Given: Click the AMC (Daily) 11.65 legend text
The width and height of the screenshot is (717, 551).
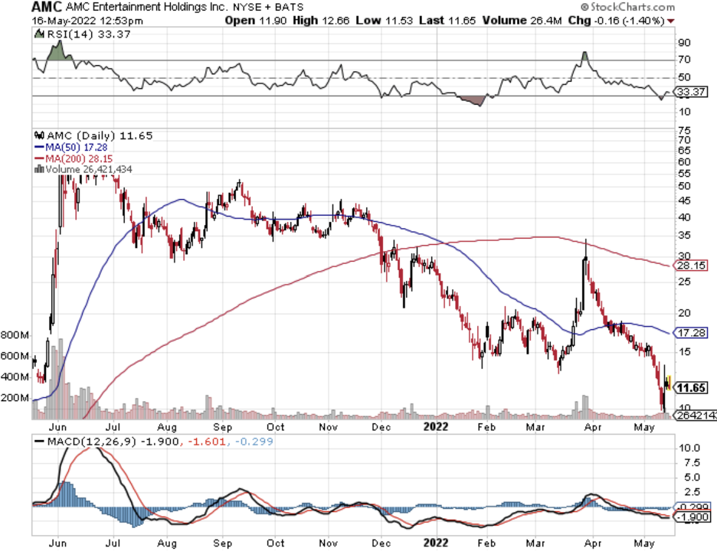Looking at the screenshot, I should (100, 135).
